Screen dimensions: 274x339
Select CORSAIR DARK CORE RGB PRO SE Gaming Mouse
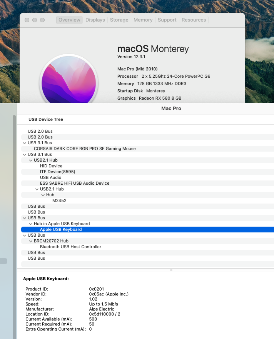[x=147, y=149]
